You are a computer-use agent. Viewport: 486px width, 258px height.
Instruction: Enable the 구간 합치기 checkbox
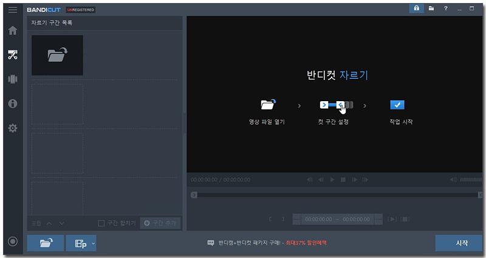(x=101, y=223)
